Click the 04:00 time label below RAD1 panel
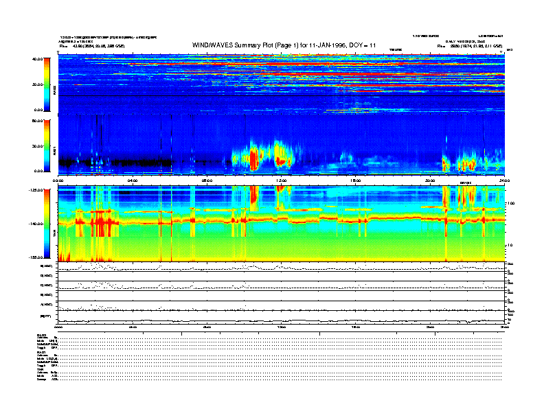This screenshot has height=420, width=544. click(x=133, y=180)
